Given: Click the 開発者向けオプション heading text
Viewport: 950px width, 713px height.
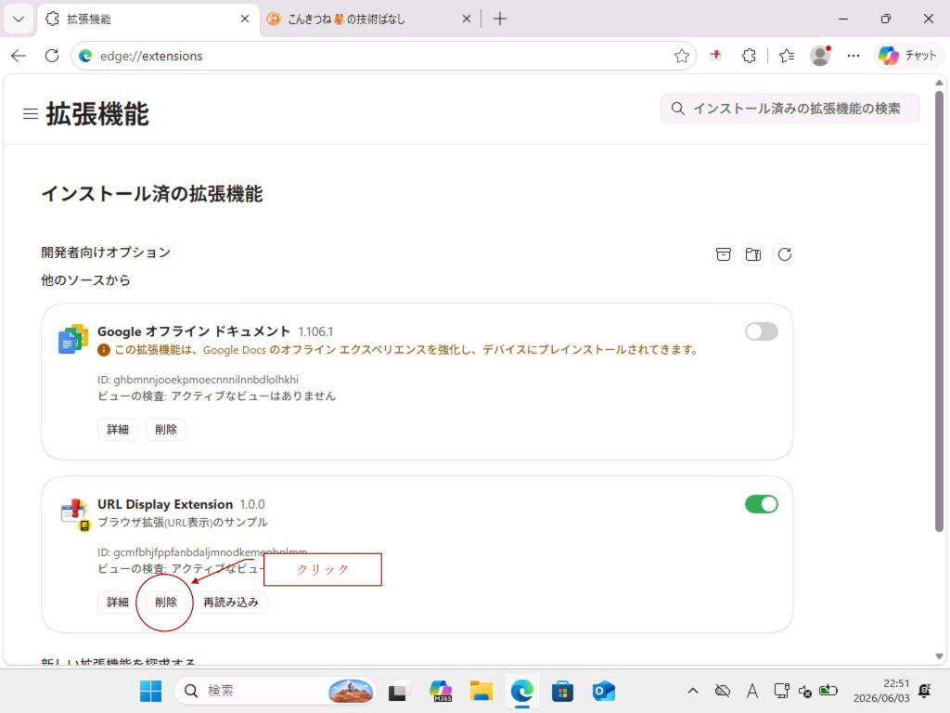Looking at the screenshot, I should point(106,253).
